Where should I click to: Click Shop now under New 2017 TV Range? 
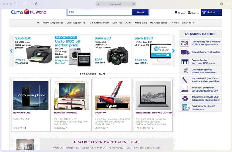click(60, 128)
